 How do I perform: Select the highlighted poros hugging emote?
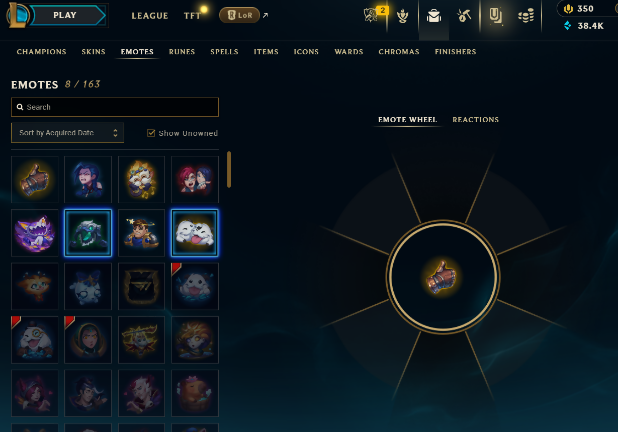click(195, 233)
